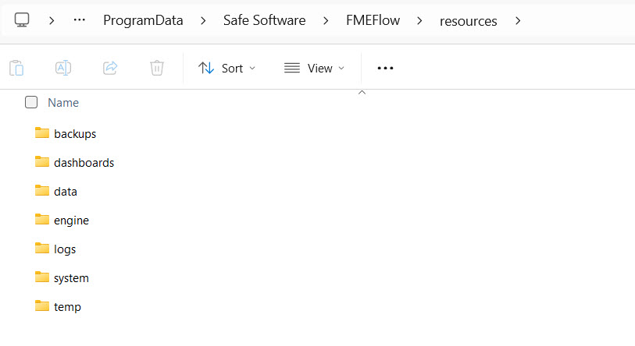Screen dimensions: 635x346
Task: Open the See more ellipsis toolbar menu
Action: (385, 68)
